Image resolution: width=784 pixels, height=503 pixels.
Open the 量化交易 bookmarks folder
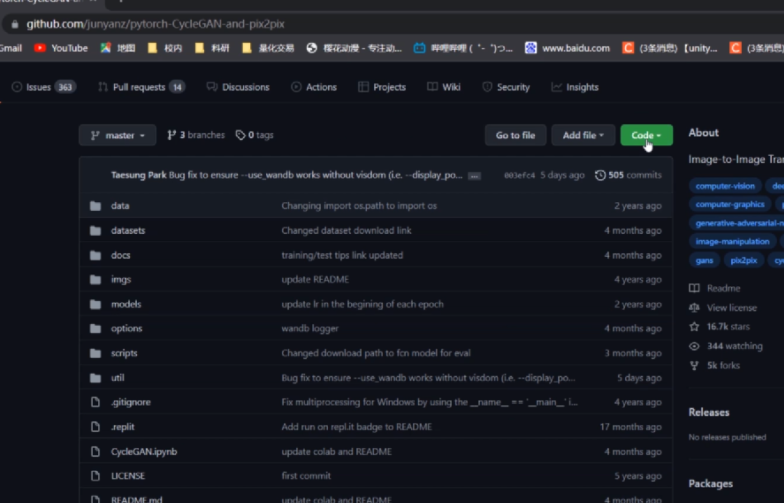268,48
